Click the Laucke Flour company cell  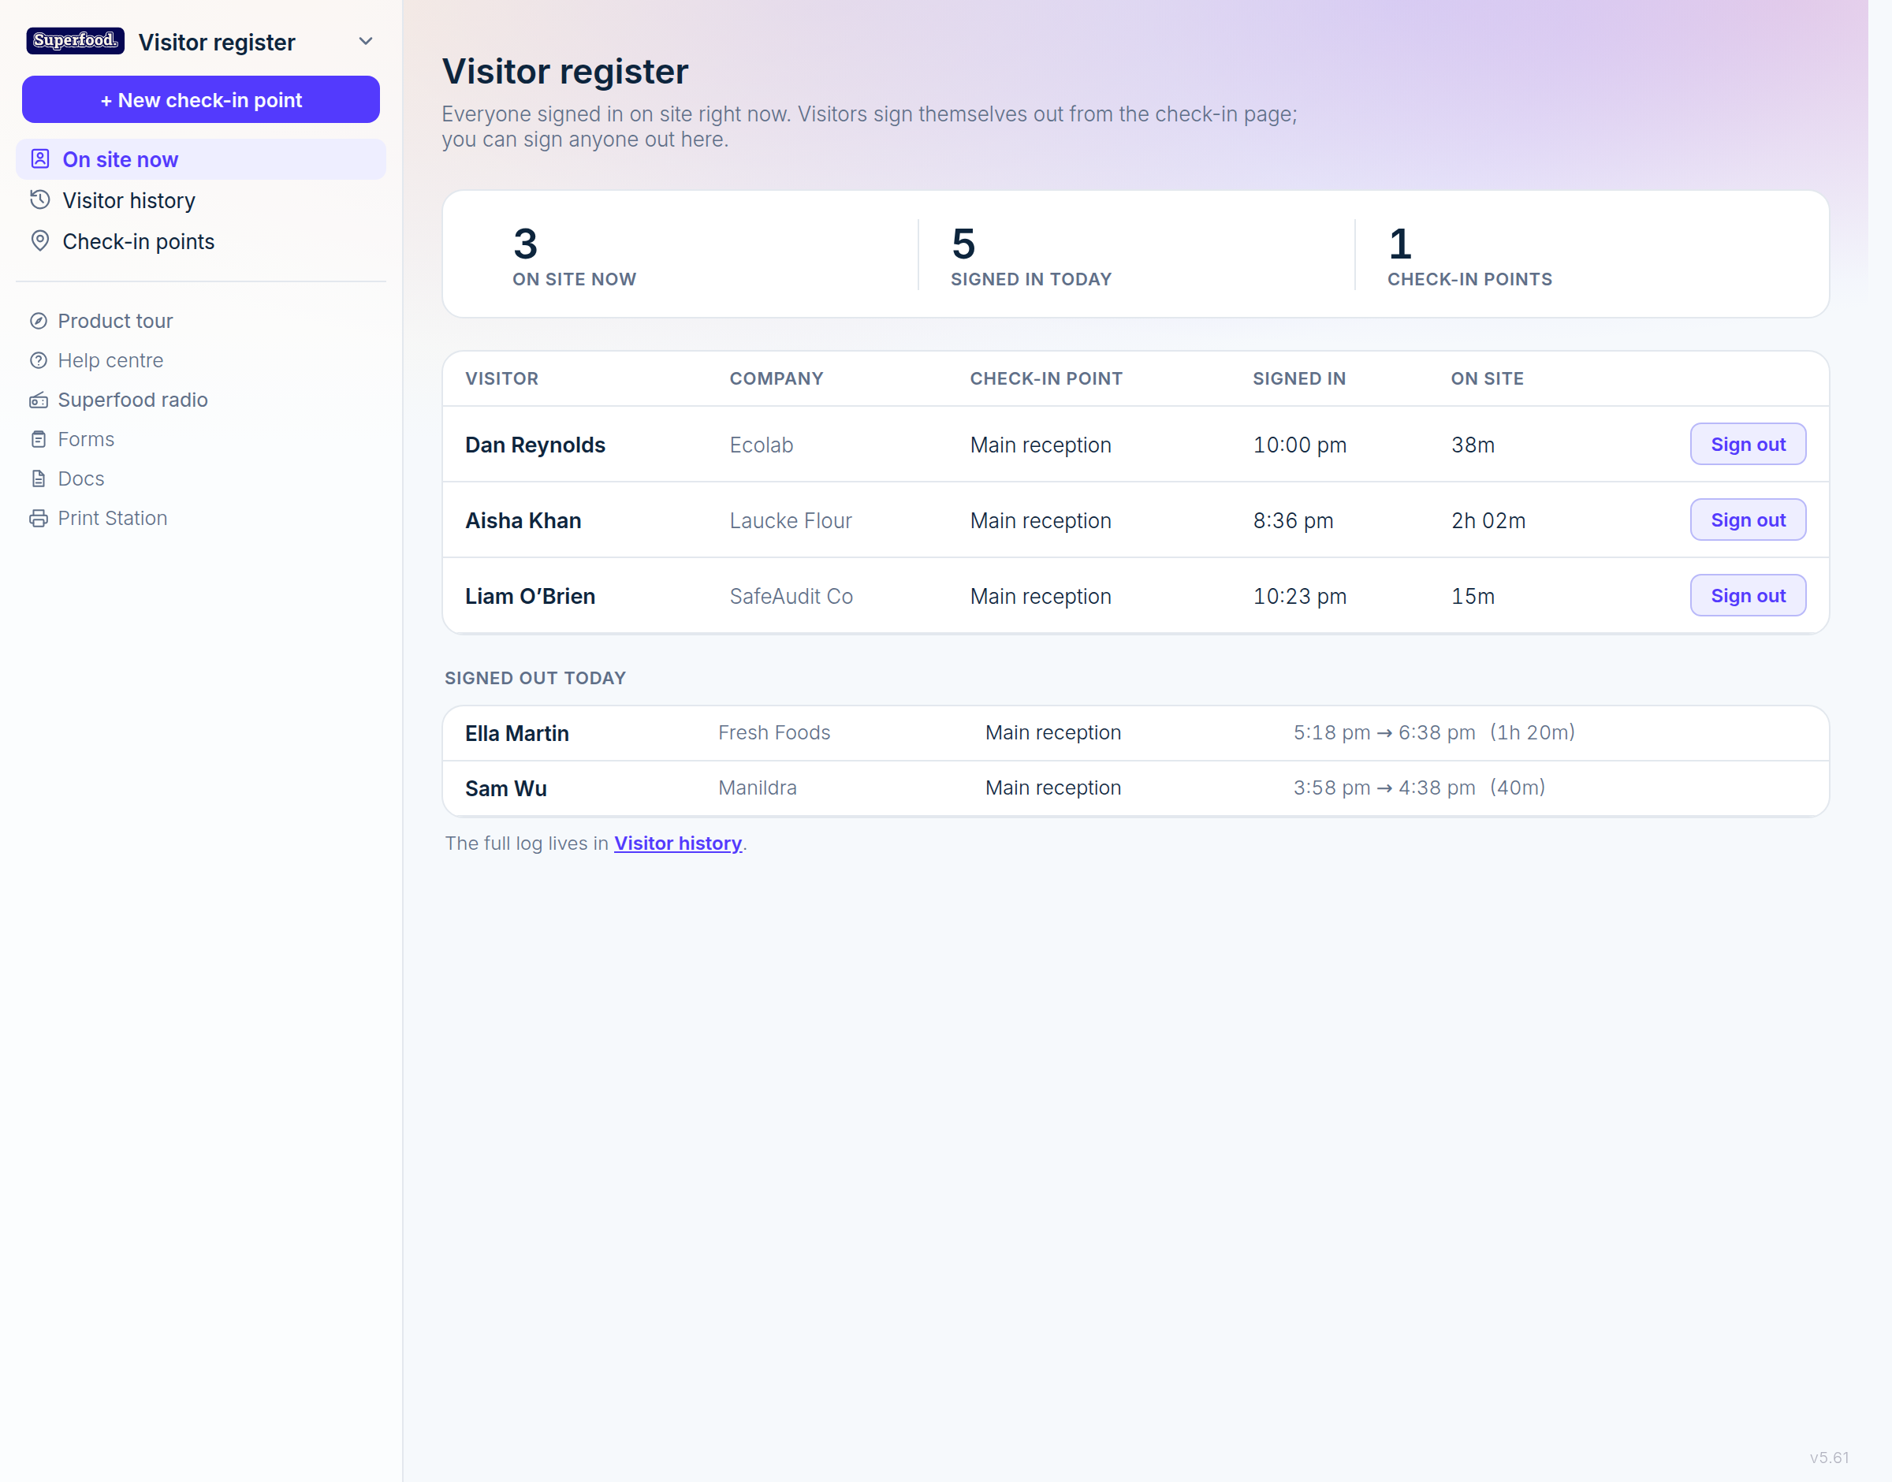[x=790, y=520]
